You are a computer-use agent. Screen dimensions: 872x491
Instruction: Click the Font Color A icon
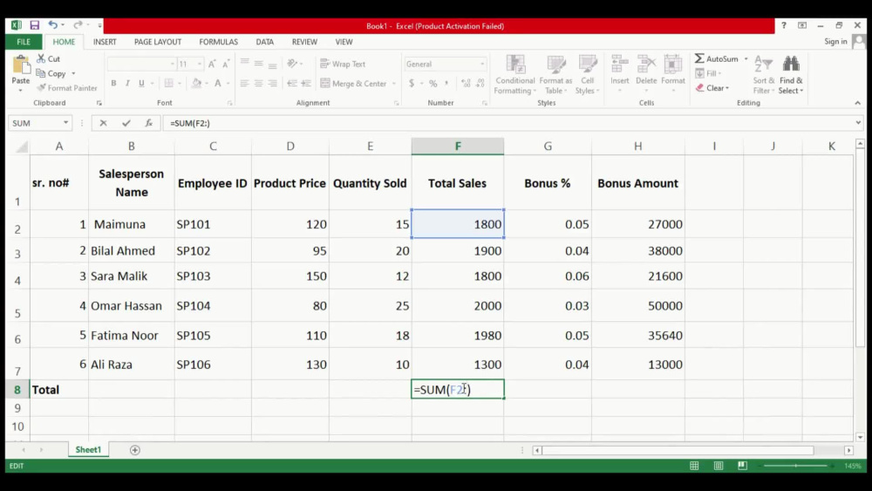(x=218, y=84)
